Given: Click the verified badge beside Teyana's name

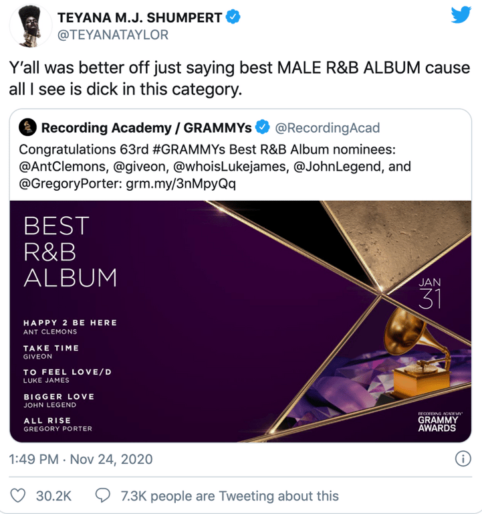Looking at the screenshot, I should click(232, 19).
